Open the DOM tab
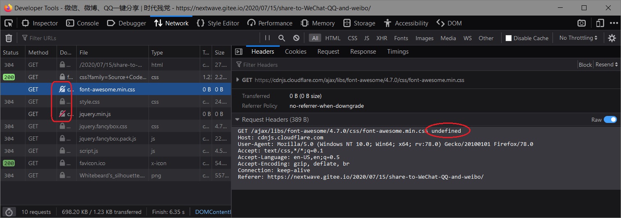 pos(449,23)
